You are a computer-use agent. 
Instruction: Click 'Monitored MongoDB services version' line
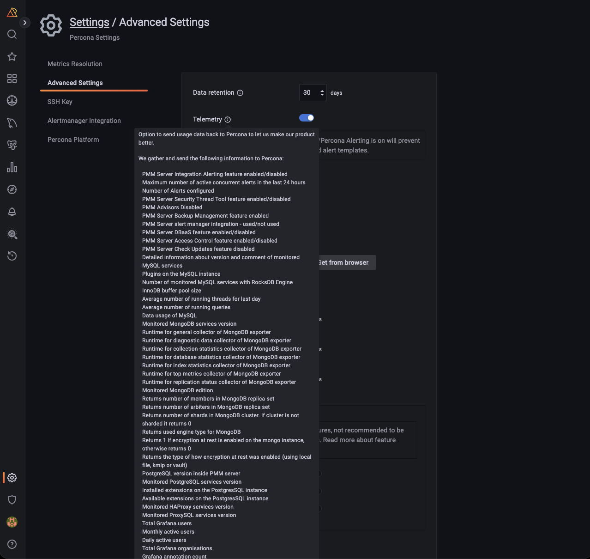[x=189, y=324]
